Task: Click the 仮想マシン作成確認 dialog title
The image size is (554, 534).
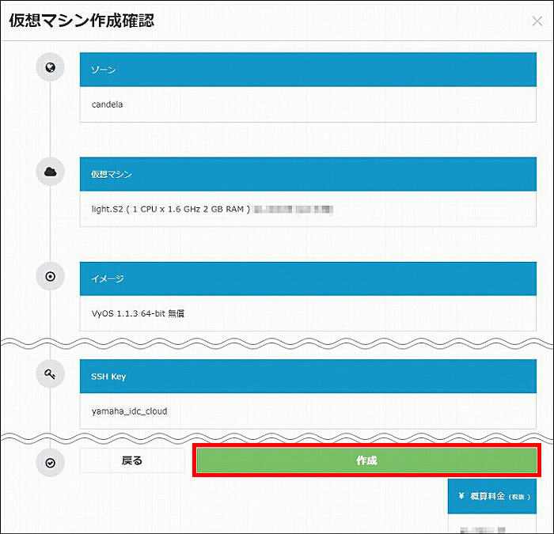Action: tap(82, 21)
